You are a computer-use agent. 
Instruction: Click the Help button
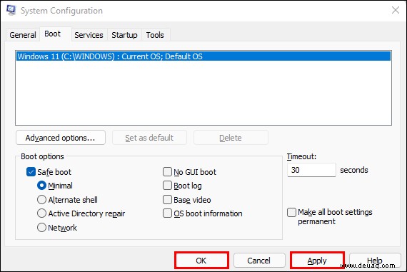[375, 261]
